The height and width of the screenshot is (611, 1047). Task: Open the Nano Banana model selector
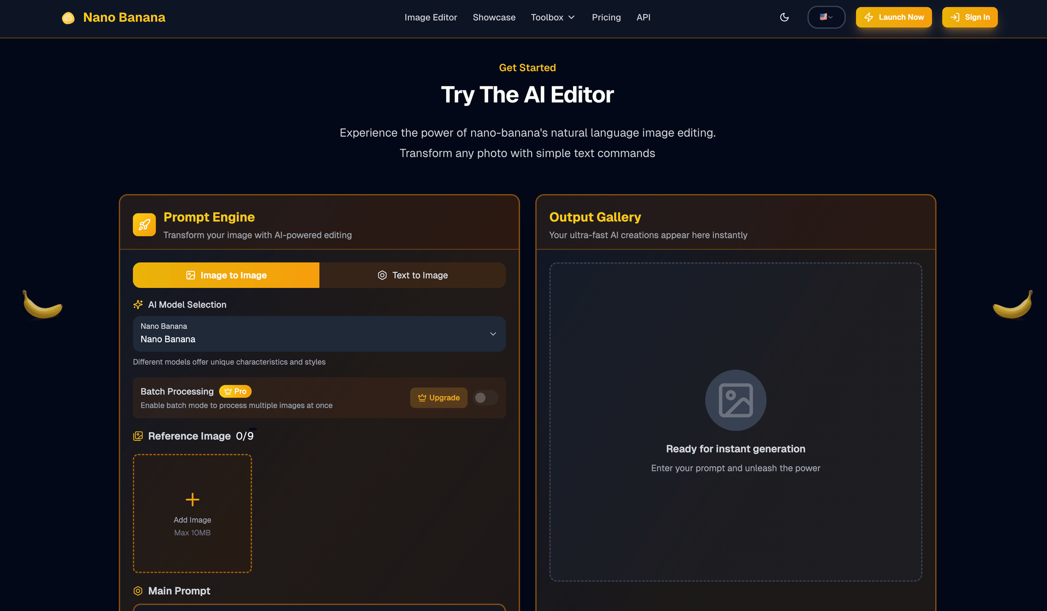319,334
